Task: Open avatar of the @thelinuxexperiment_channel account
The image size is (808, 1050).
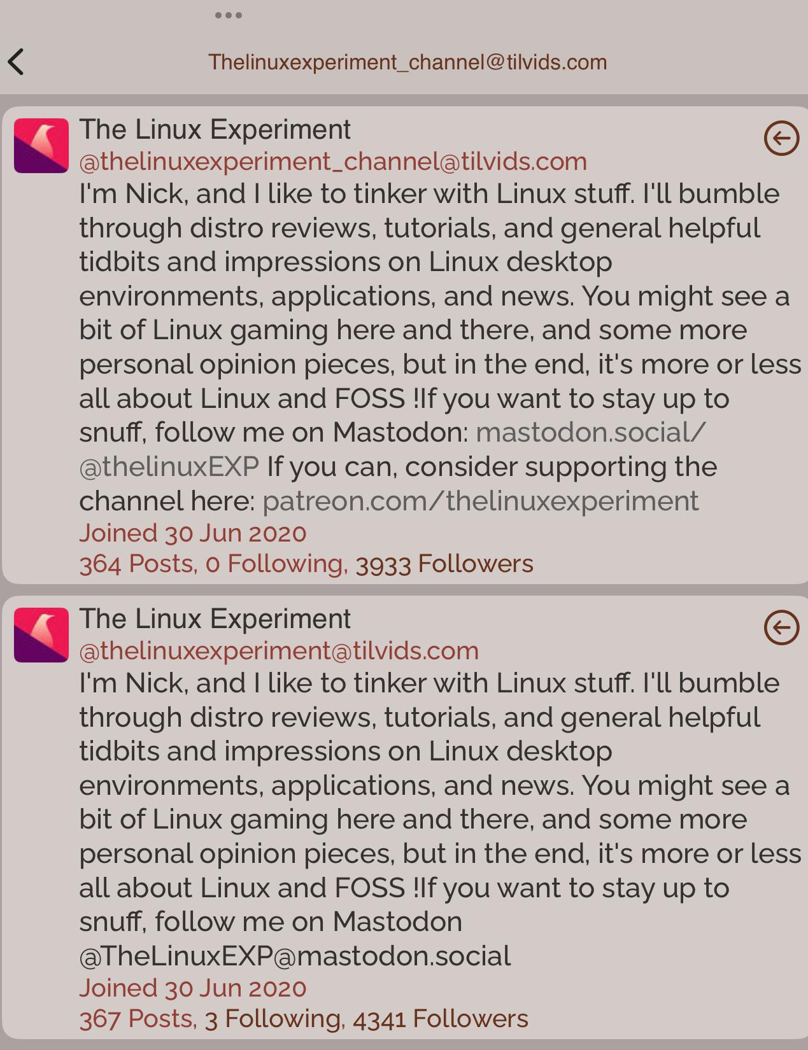Action: [x=41, y=146]
